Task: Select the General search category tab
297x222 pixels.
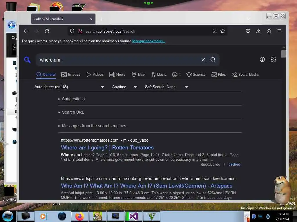Action: (x=46, y=75)
